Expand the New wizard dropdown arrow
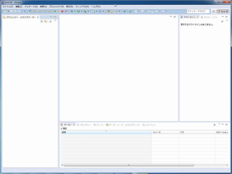Viewport: 232px width, 174px height. tap(8, 11)
